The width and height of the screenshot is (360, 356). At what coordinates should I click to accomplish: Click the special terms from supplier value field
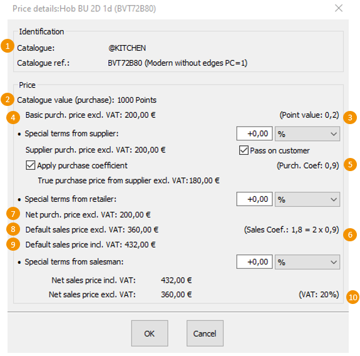[254, 133]
